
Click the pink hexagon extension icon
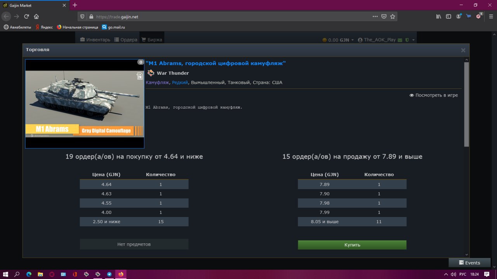tap(479, 16)
